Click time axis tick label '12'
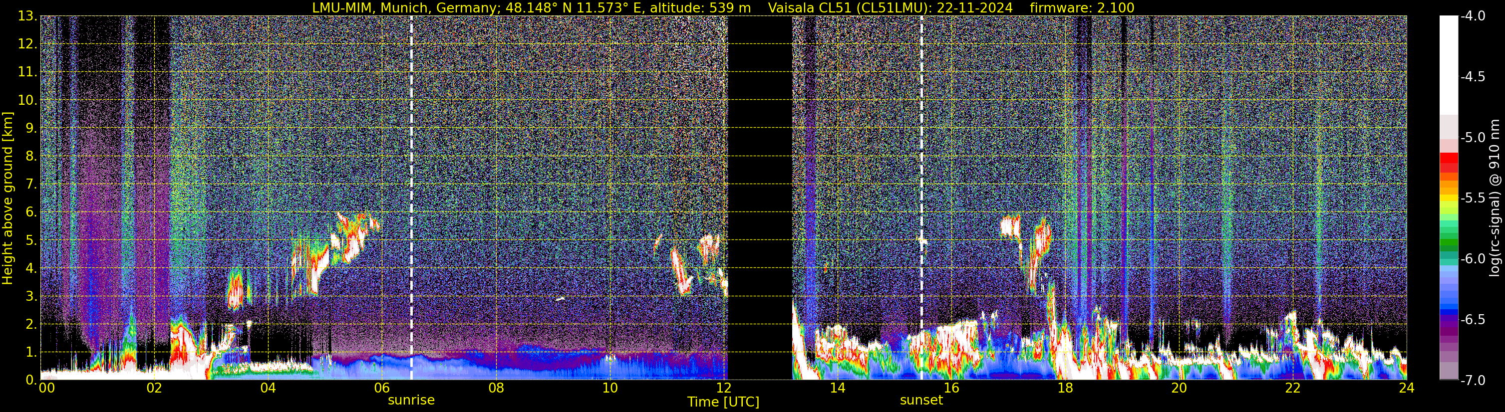This screenshot has height=412, width=1505. coord(723,389)
